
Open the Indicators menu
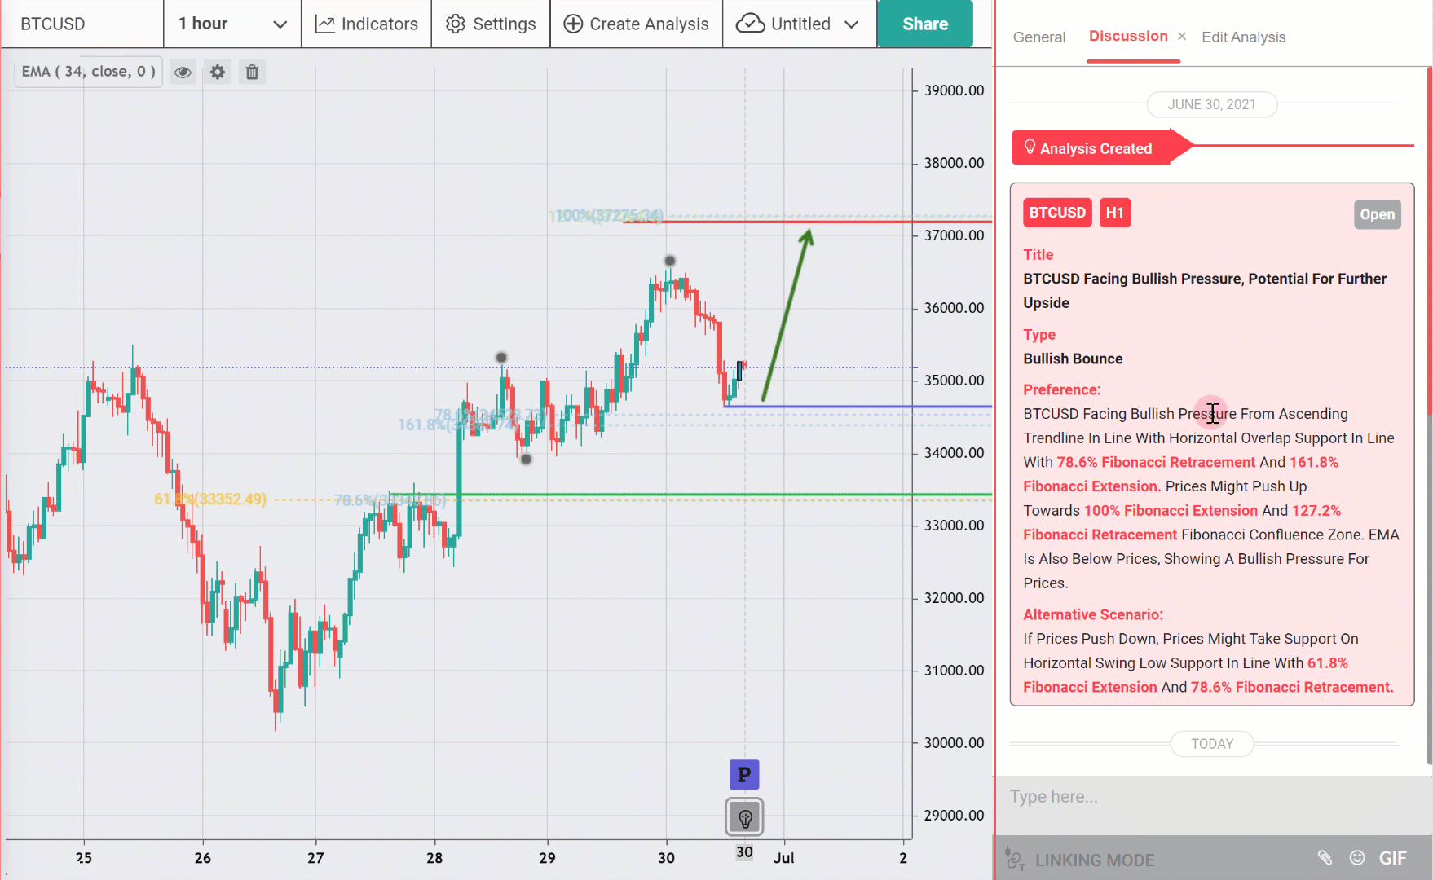(367, 24)
